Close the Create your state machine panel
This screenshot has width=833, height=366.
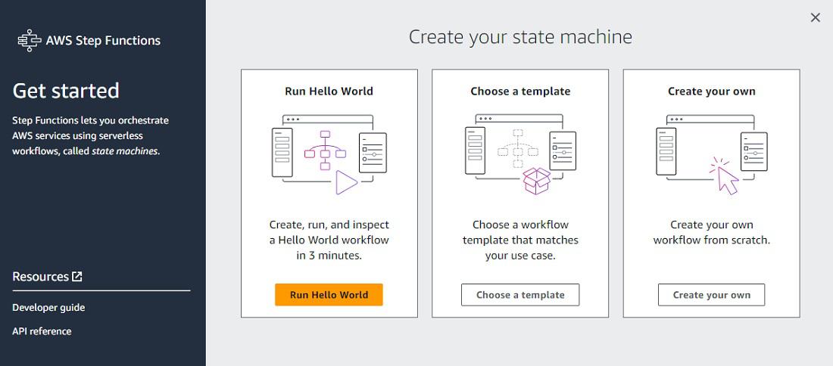(815, 17)
